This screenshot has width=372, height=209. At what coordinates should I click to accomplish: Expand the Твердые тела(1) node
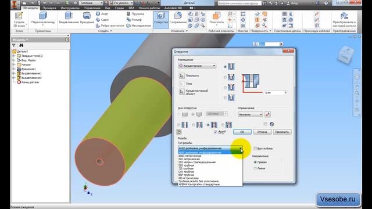coord(14,56)
